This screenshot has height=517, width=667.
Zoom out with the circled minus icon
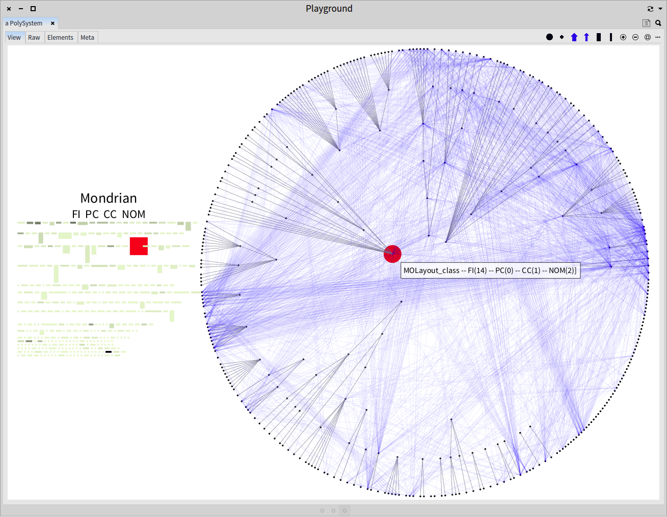pyautogui.click(x=635, y=37)
